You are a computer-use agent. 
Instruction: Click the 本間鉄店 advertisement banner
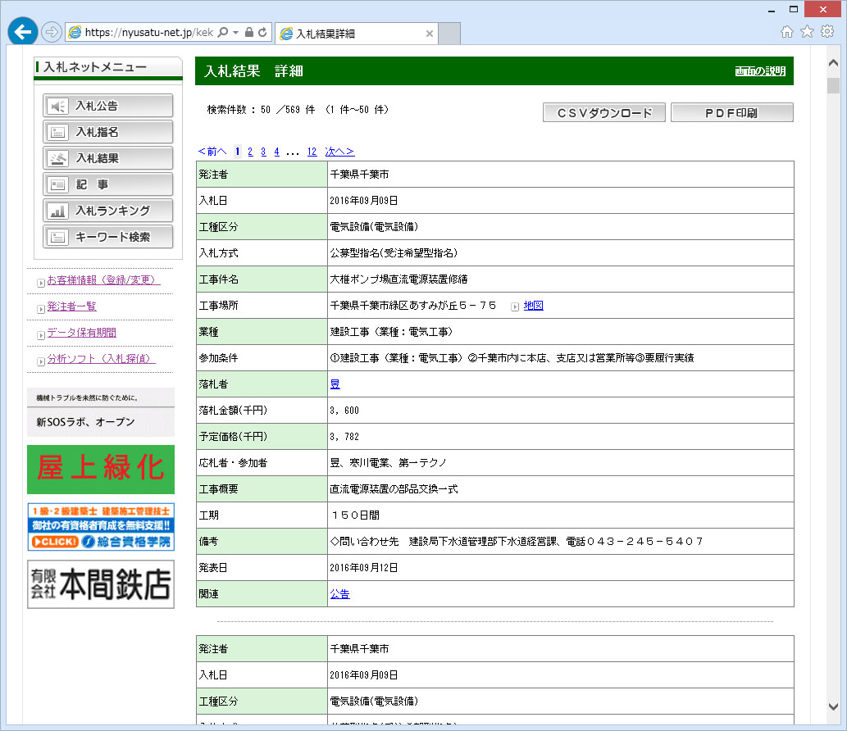(x=101, y=584)
